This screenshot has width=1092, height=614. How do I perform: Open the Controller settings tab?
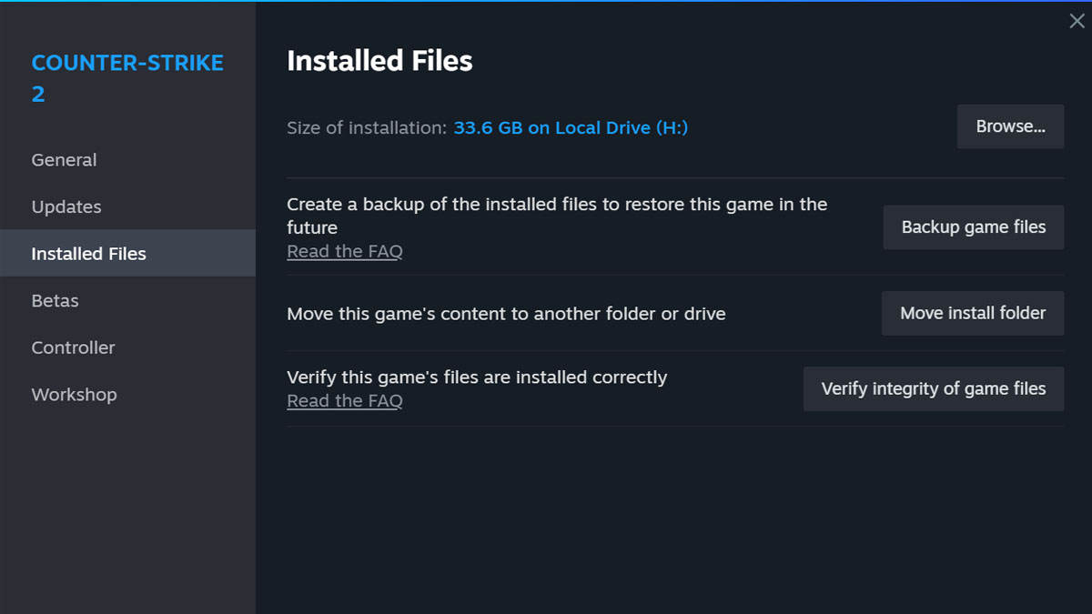click(73, 348)
